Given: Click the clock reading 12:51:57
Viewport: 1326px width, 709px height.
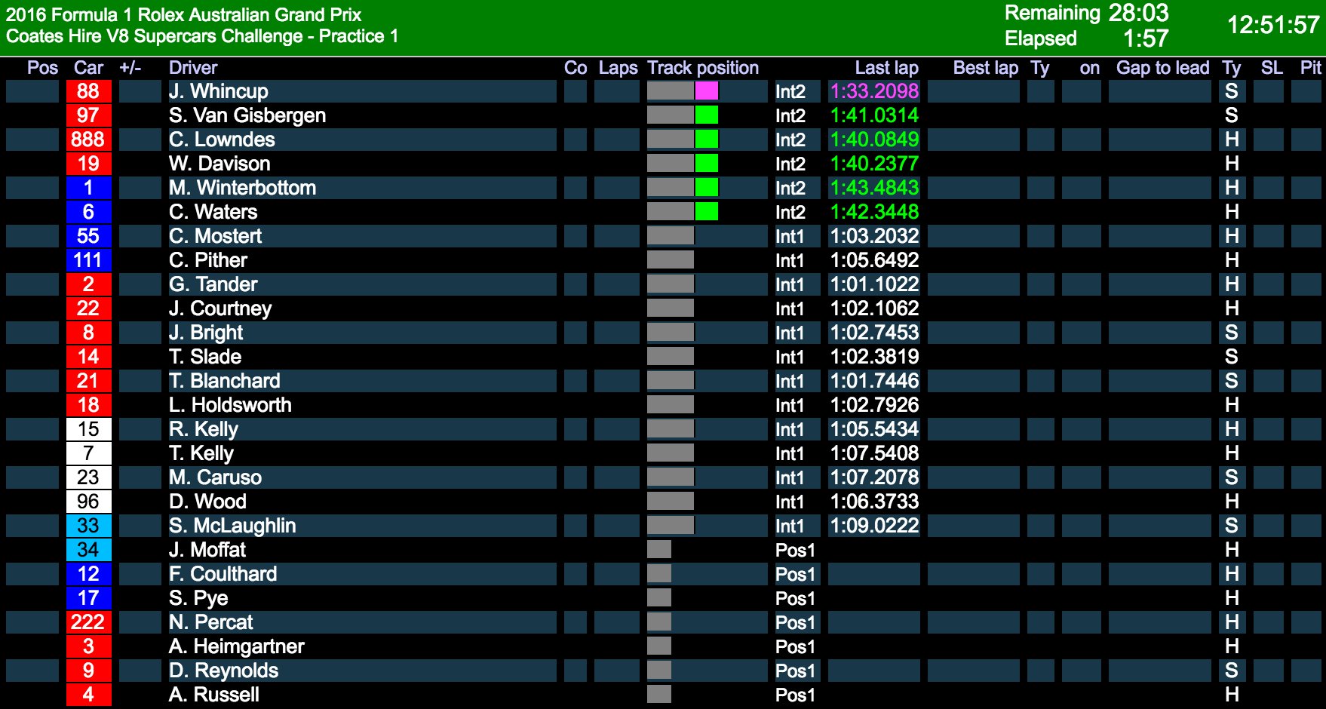Looking at the screenshot, I should 1273,25.
